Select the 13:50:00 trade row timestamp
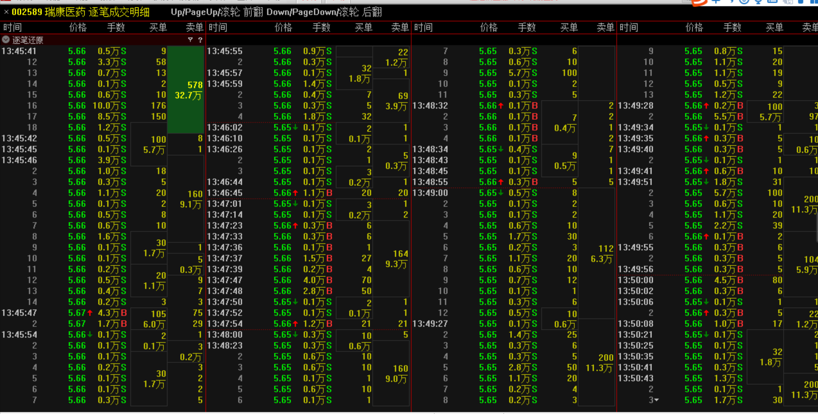Image resolution: width=818 pixels, height=414 pixels. [x=636, y=280]
